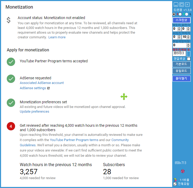The width and height of the screenshot is (193, 188).
Task: Click 'Account status: Monetization not enabled' text
Action: point(51,18)
